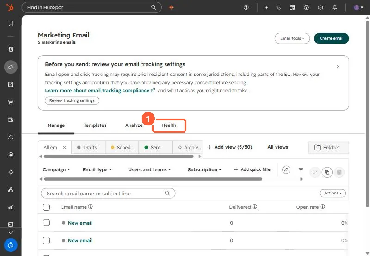
Task: Click the page vertical scrollbar
Action: 367,114
